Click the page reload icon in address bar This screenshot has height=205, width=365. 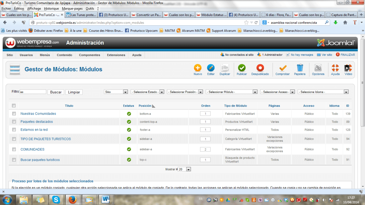tap(256, 23)
